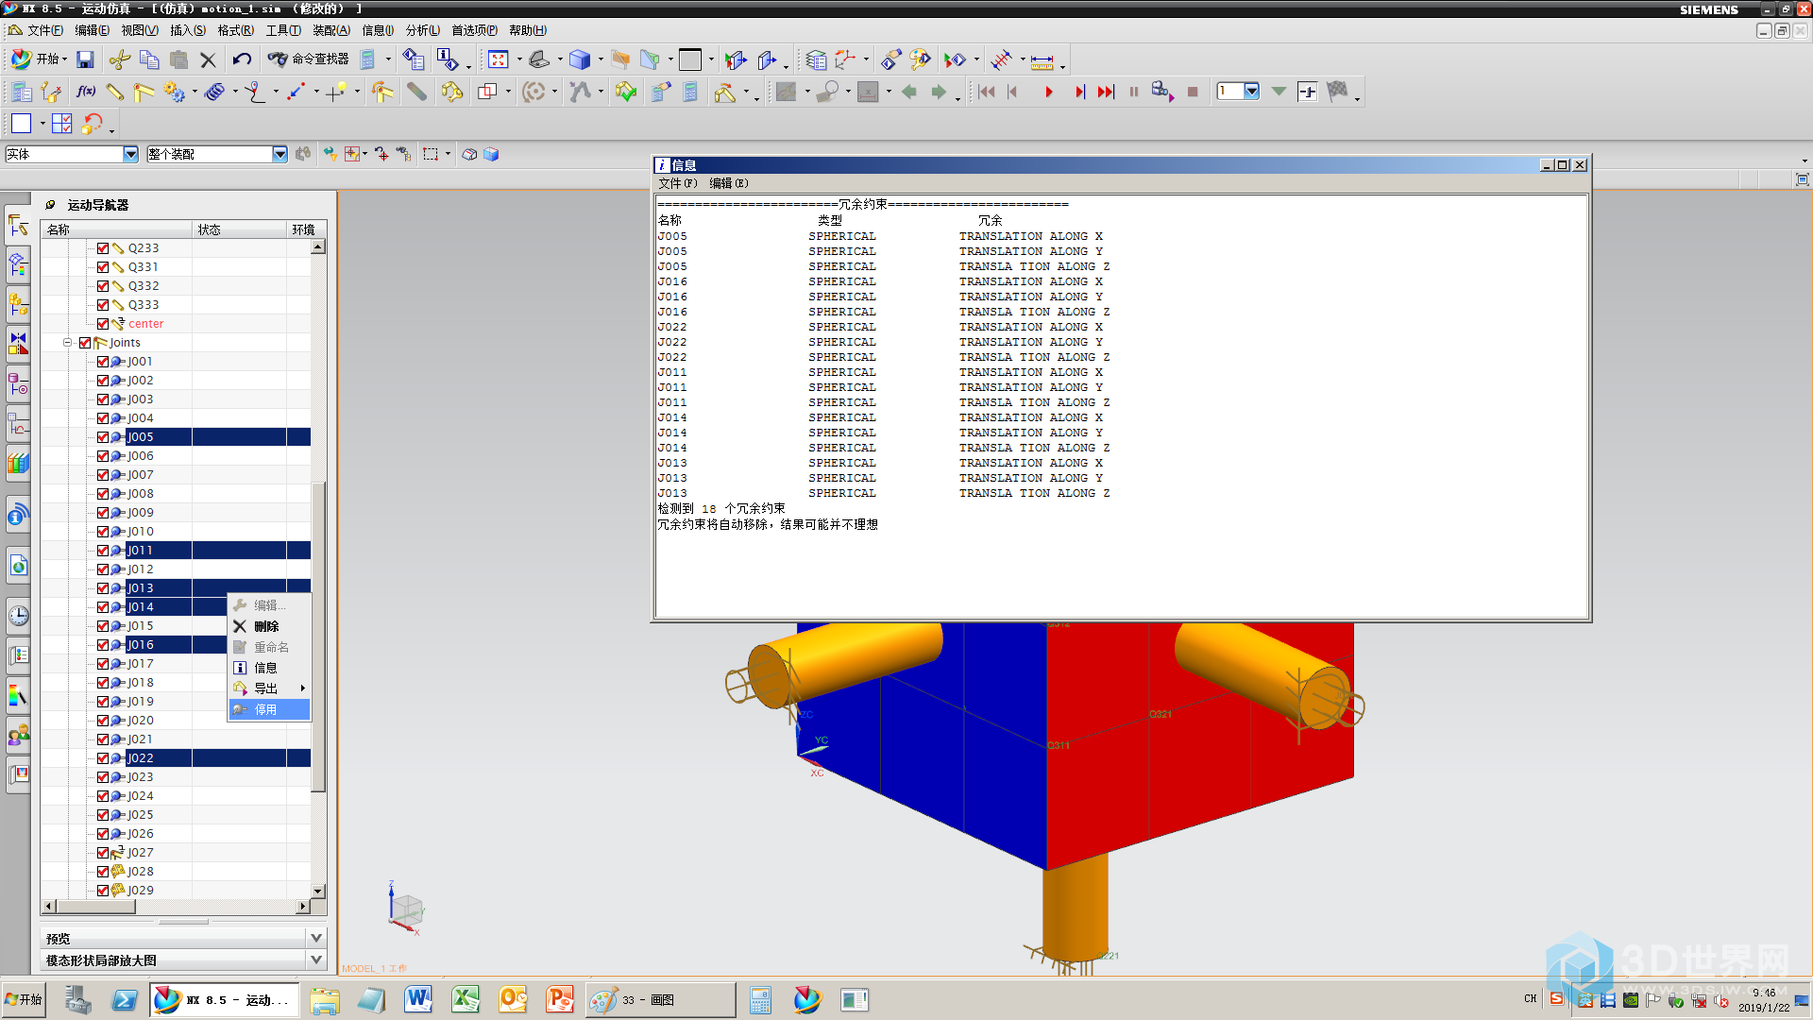Open 编辑 menu in 信息 window
The width and height of the screenshot is (1813, 1020).
coord(729,183)
